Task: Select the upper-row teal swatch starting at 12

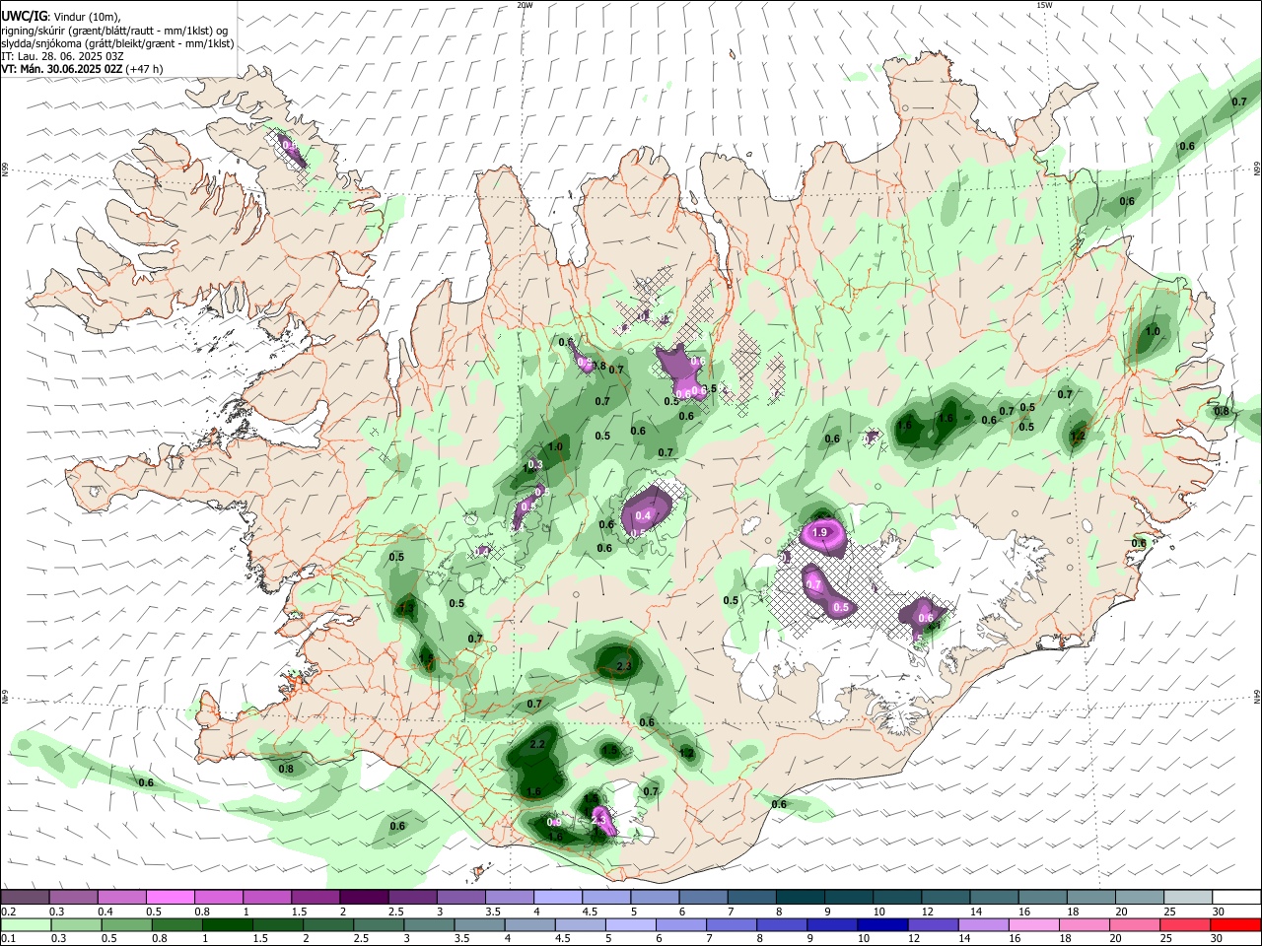Action: pos(946,898)
